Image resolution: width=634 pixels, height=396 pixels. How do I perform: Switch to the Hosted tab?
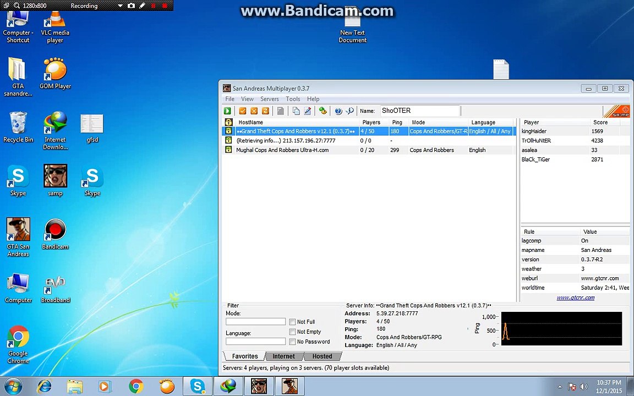pos(323,356)
